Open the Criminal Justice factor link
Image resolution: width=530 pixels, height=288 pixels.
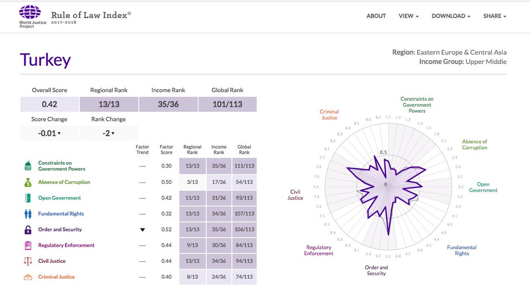(57, 277)
